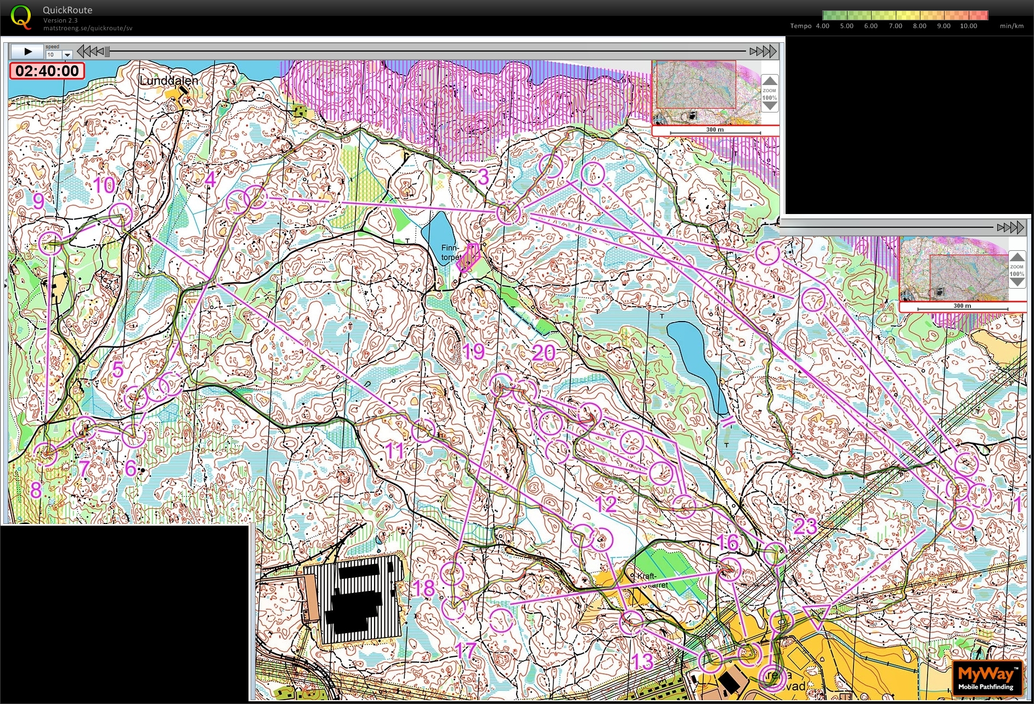This screenshot has height=704, width=1034.
Task: Click the ZOOM 100% label in upper overview
Action: (770, 94)
